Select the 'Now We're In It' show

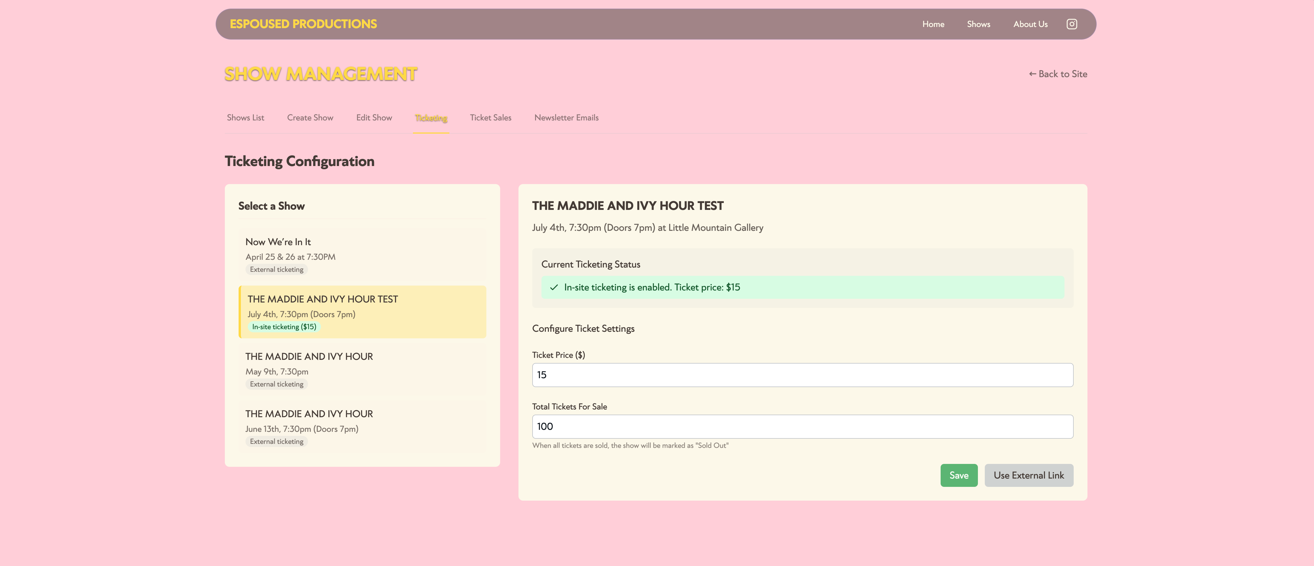tap(362, 254)
